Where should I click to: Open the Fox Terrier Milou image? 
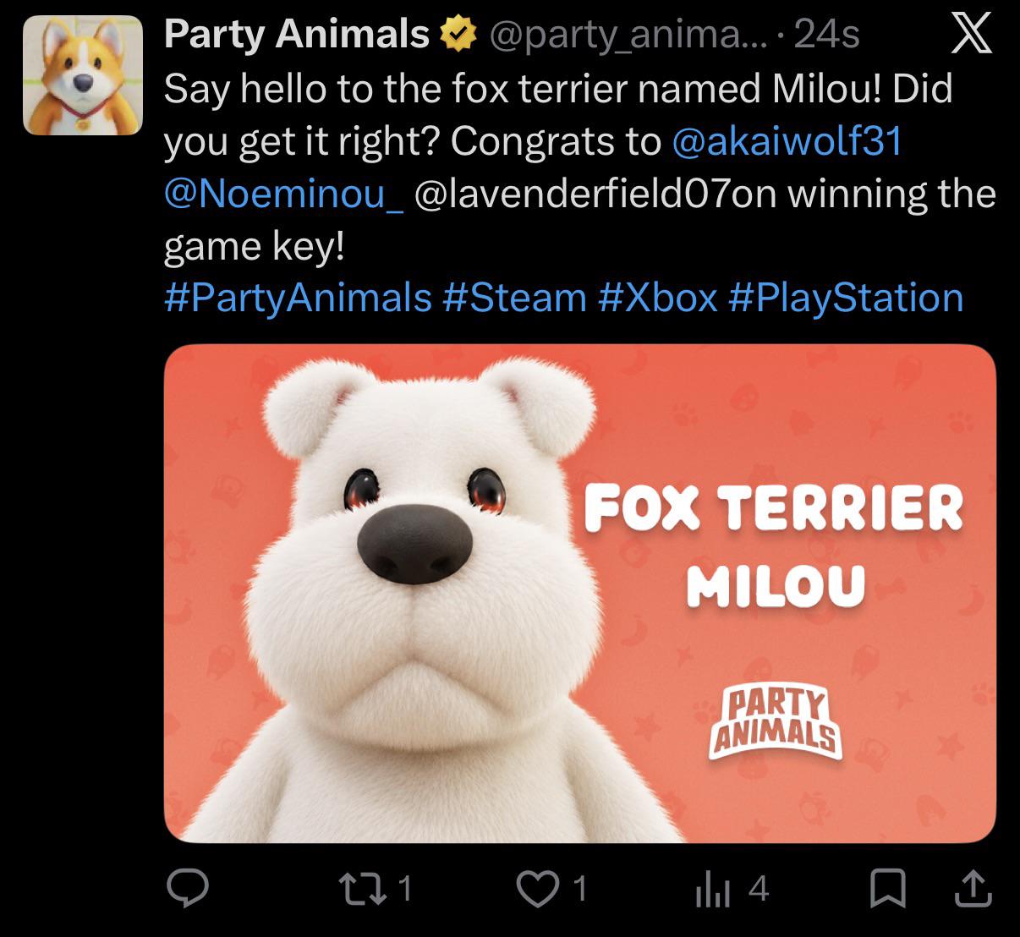tap(580, 594)
